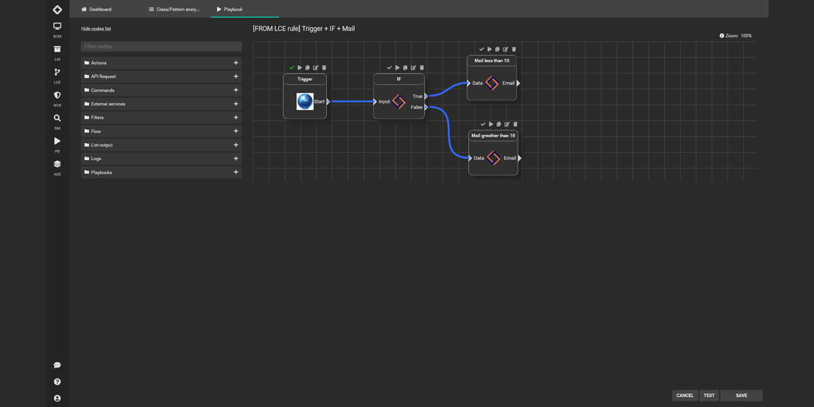This screenshot has width=814, height=407.
Task: Switch to the Dashboard tab
Action: click(96, 9)
